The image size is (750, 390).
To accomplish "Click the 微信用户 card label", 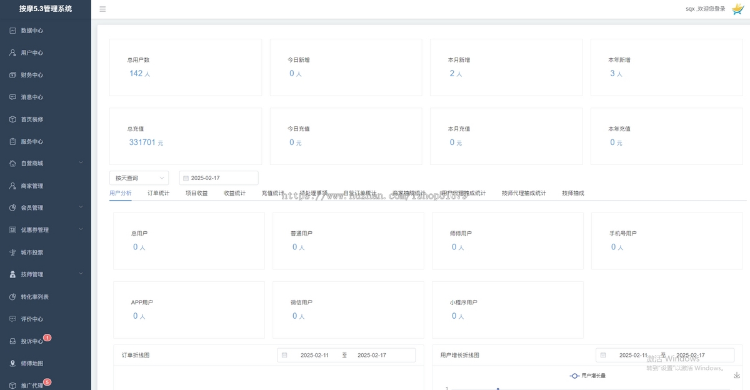I will pos(301,302).
